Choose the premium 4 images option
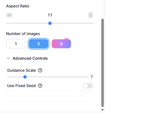Screen dimensions: 148x113 click(x=61, y=44)
